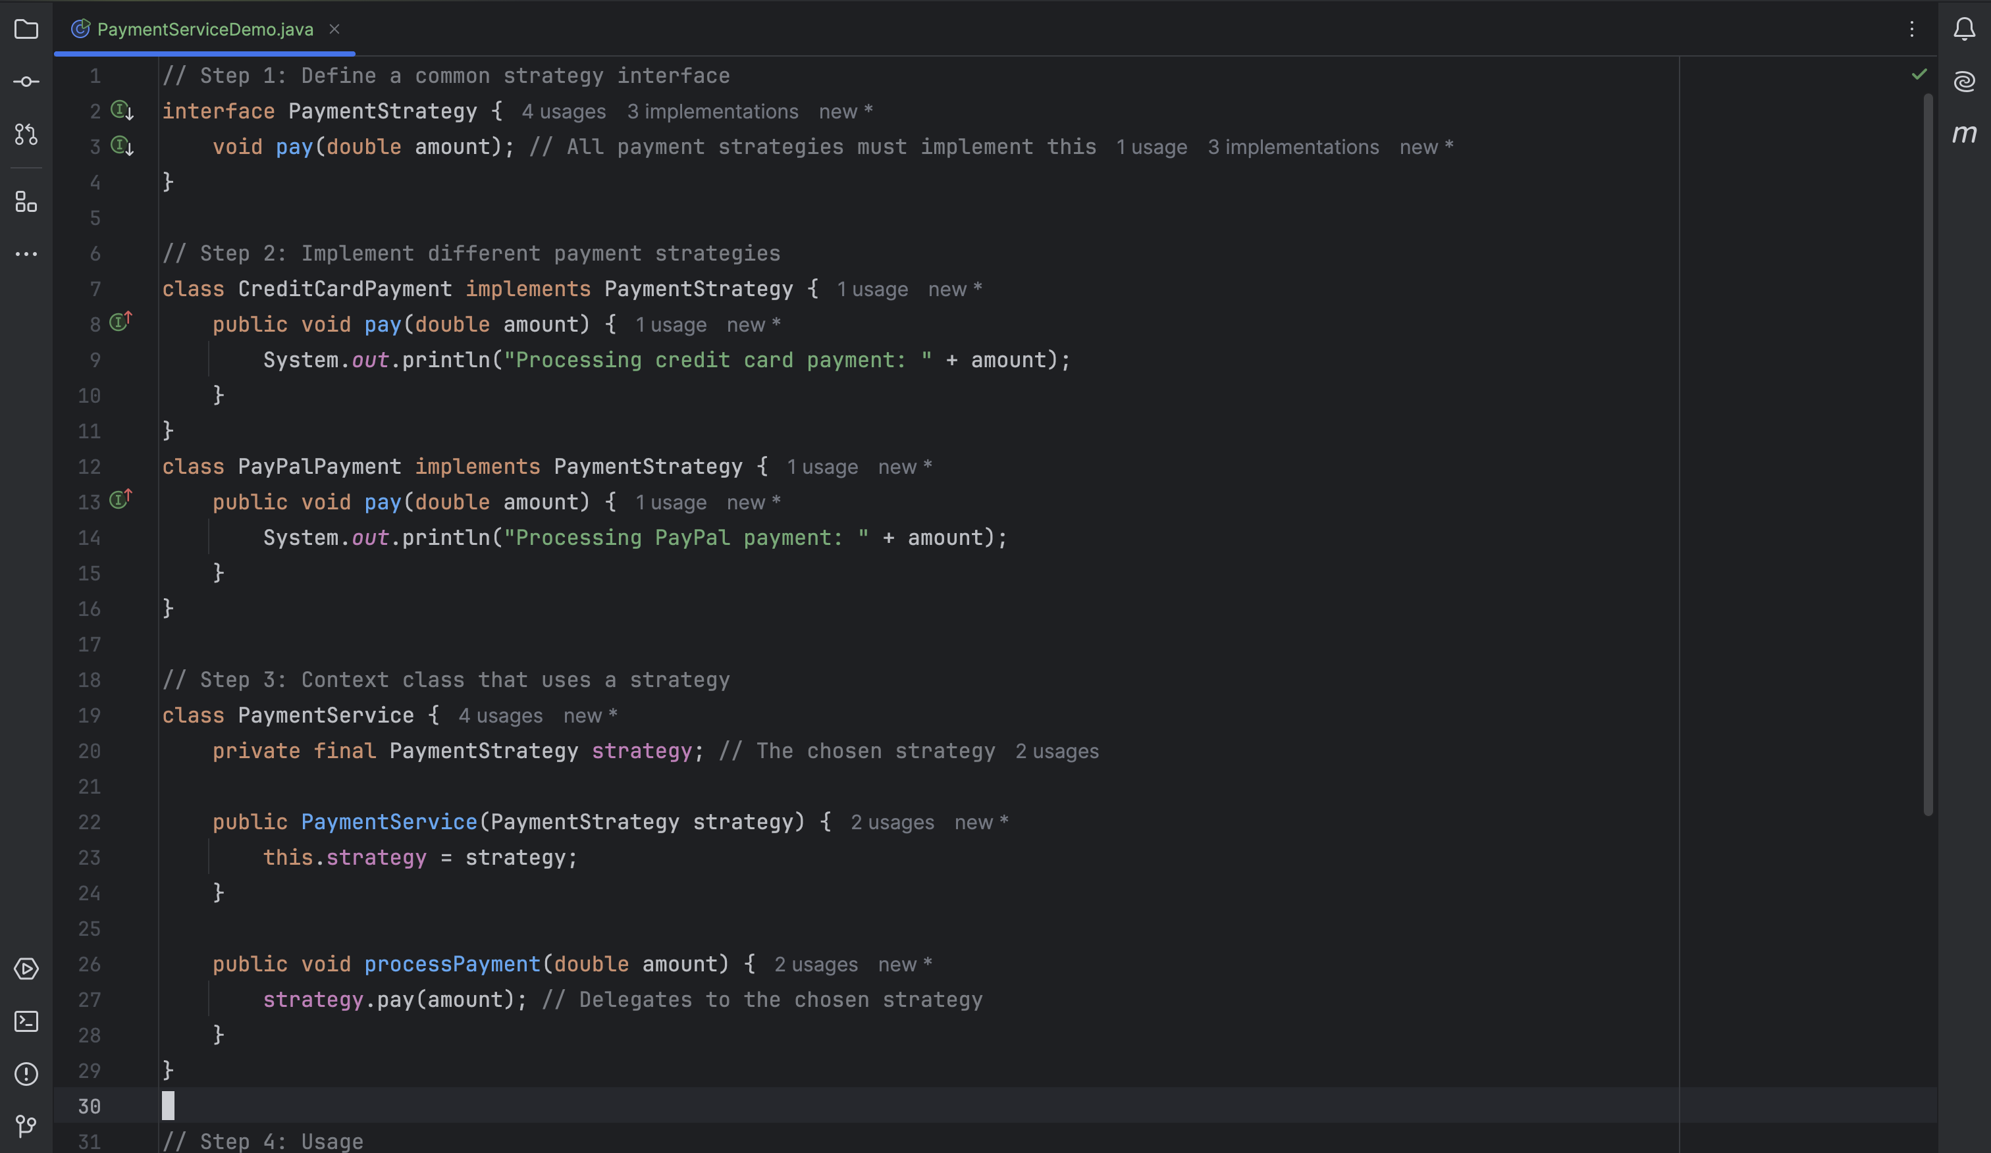1991x1153 pixels.
Task: Click 'new *' author hint on line 2
Action: pyautogui.click(x=845, y=112)
